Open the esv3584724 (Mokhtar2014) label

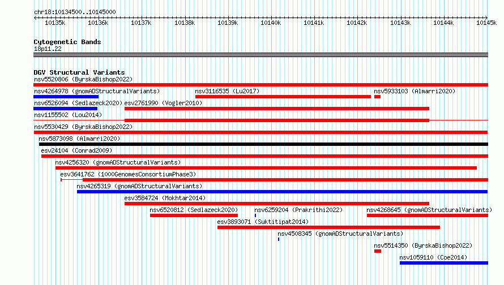pyautogui.click(x=165, y=198)
